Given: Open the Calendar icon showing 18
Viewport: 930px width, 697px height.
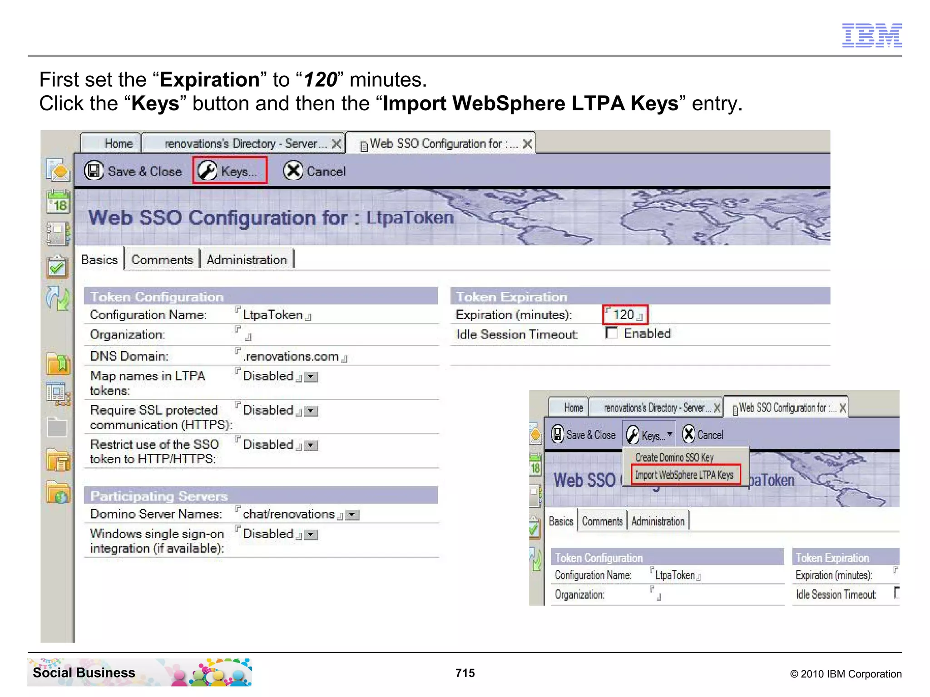Looking at the screenshot, I should (58, 202).
